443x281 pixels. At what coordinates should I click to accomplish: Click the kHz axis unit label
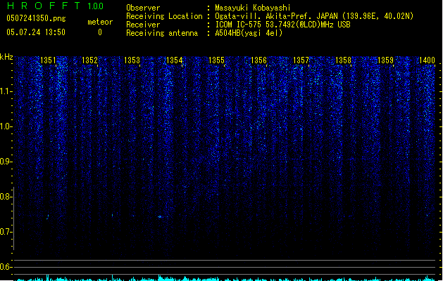tap(6, 57)
